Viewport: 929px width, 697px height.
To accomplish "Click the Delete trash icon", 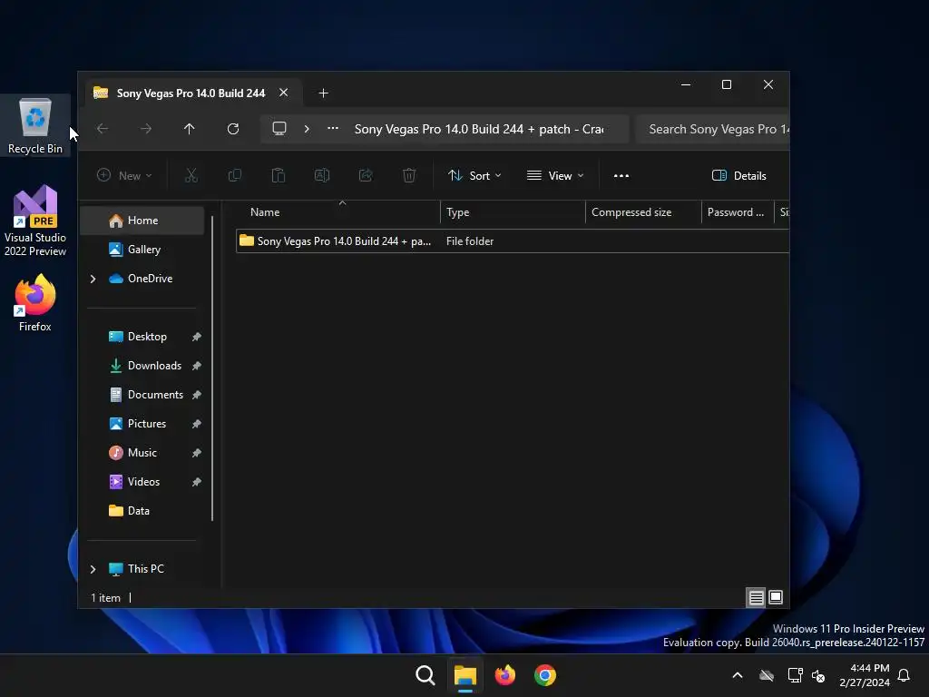I will pos(409,175).
